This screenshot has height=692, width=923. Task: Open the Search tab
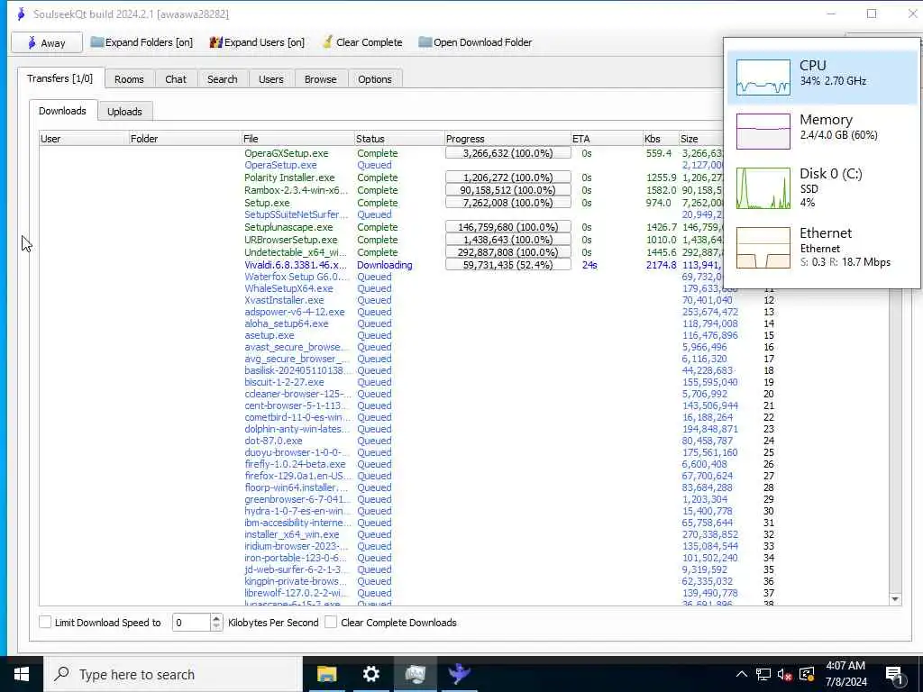[222, 79]
